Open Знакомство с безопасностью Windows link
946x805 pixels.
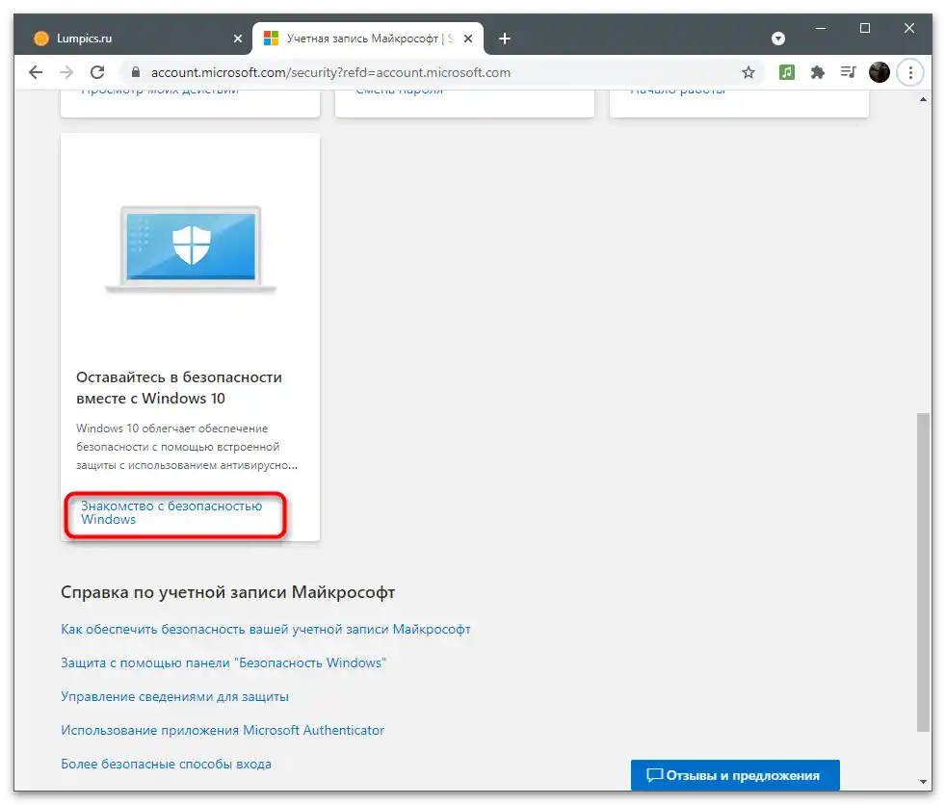click(x=171, y=512)
